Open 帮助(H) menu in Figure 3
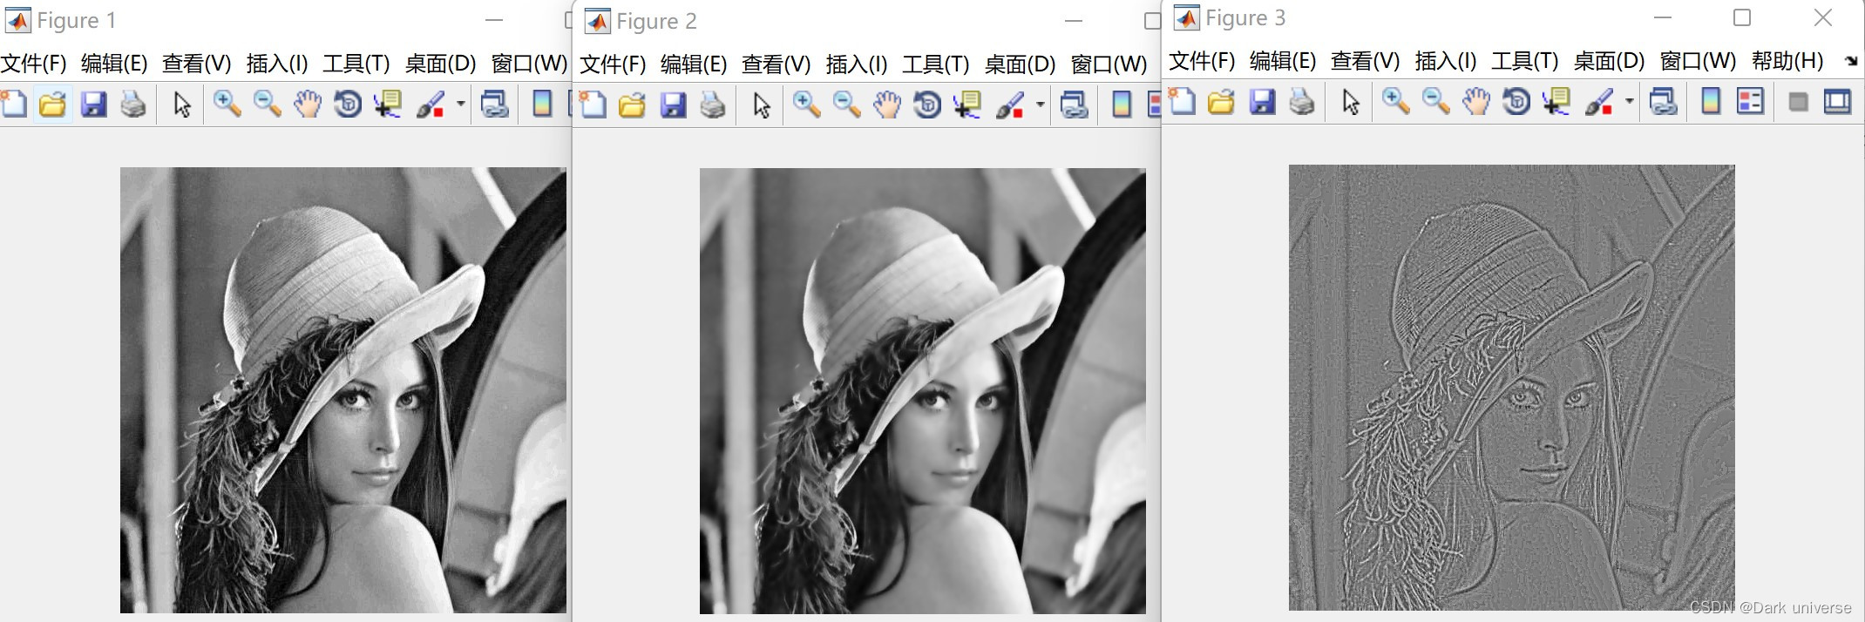This screenshot has width=1865, height=622. [1787, 61]
